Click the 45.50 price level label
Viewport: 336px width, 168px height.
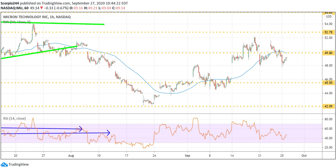[329, 83]
